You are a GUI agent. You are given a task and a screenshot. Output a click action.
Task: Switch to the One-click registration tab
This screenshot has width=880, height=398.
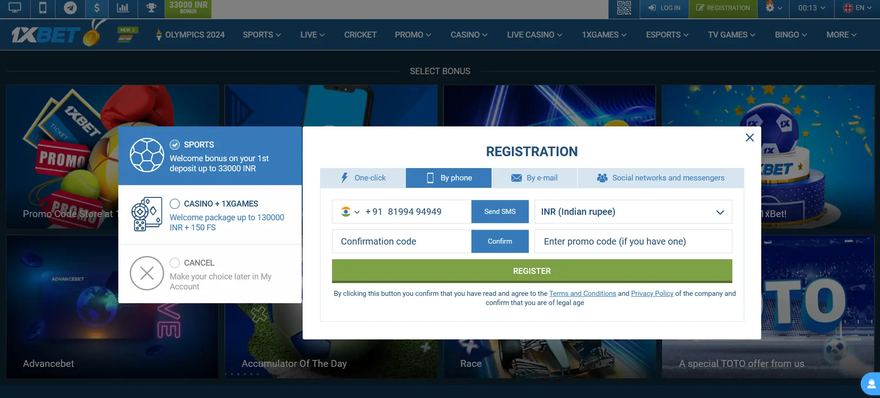point(363,178)
